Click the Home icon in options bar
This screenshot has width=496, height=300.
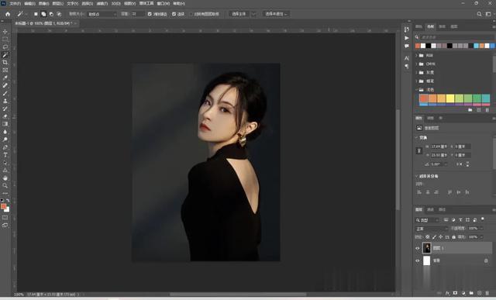coord(8,14)
